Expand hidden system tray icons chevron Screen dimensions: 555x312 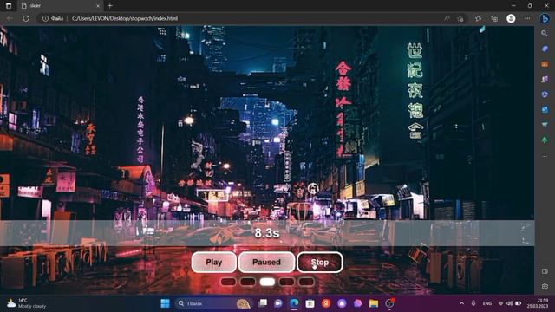coord(461,303)
